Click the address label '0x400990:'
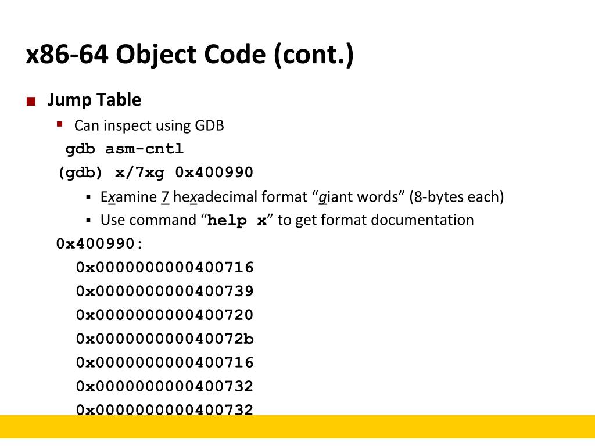 tap(99, 243)
